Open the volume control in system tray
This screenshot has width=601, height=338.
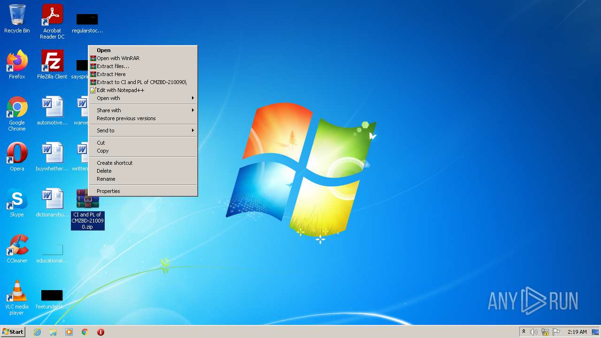(534, 332)
